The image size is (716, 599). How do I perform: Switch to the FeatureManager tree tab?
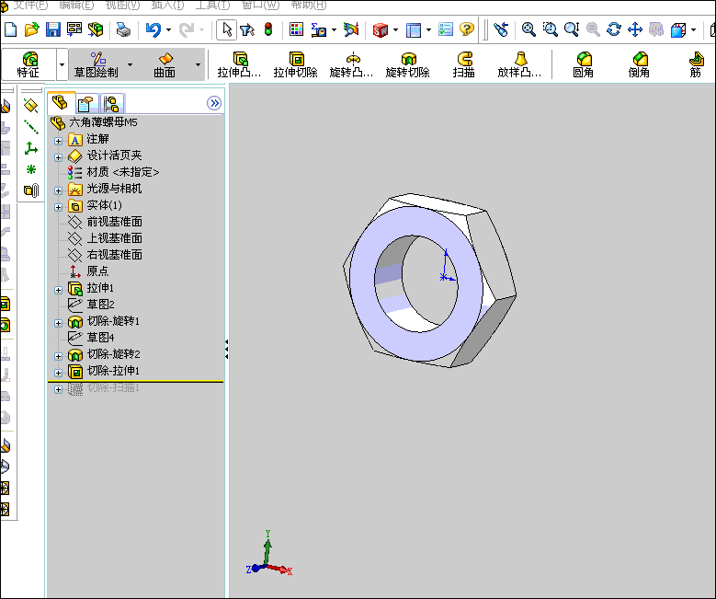click(x=61, y=103)
